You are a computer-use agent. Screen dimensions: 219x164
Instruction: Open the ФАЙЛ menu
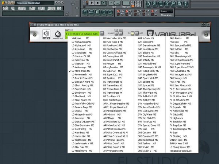pos(5,8)
